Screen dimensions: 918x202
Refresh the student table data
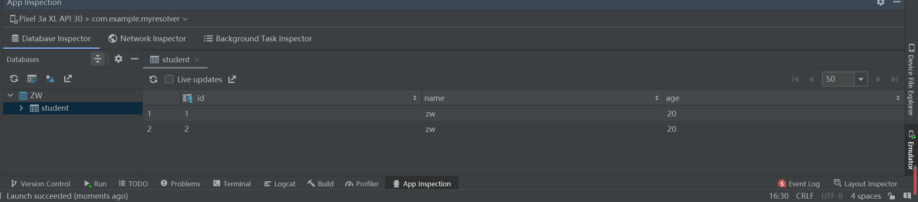coord(153,79)
